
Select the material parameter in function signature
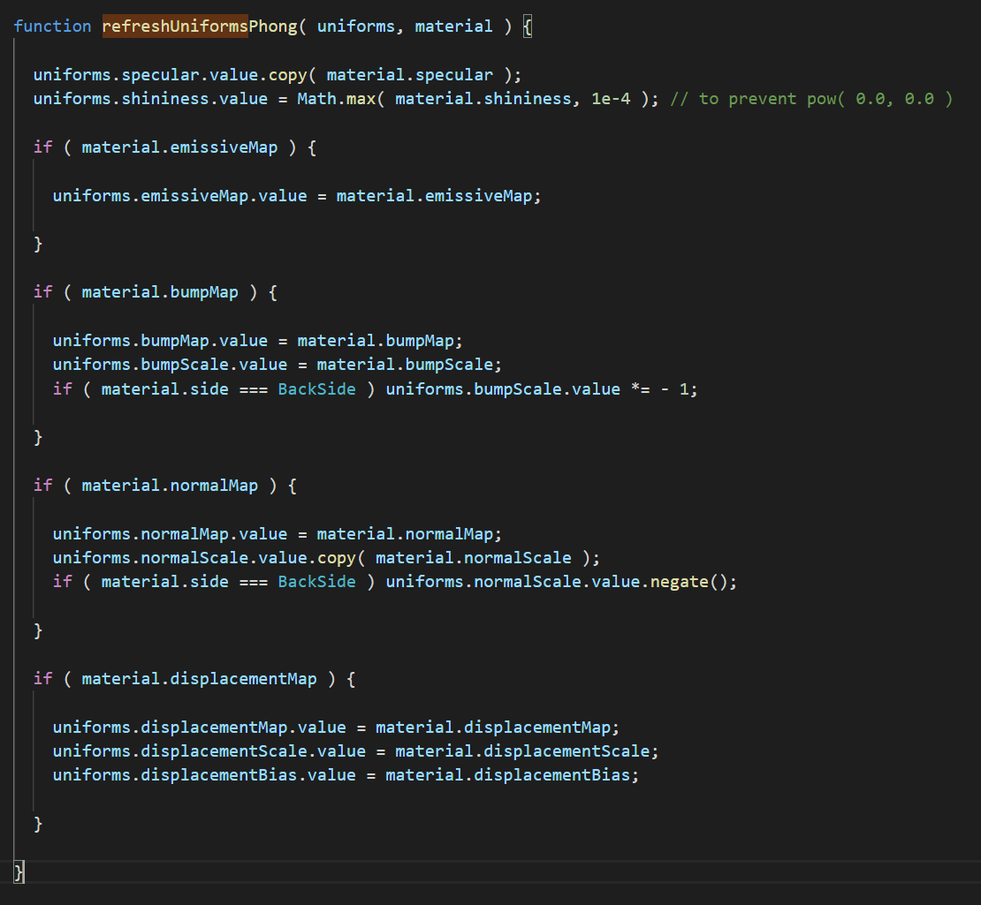[x=453, y=26]
